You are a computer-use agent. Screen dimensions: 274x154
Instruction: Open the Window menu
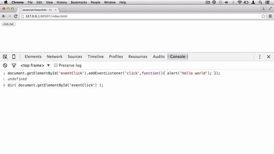tap(110, 2)
